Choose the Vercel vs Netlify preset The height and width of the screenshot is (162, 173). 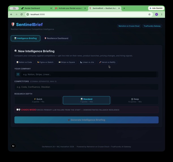pyautogui.click(x=107, y=62)
